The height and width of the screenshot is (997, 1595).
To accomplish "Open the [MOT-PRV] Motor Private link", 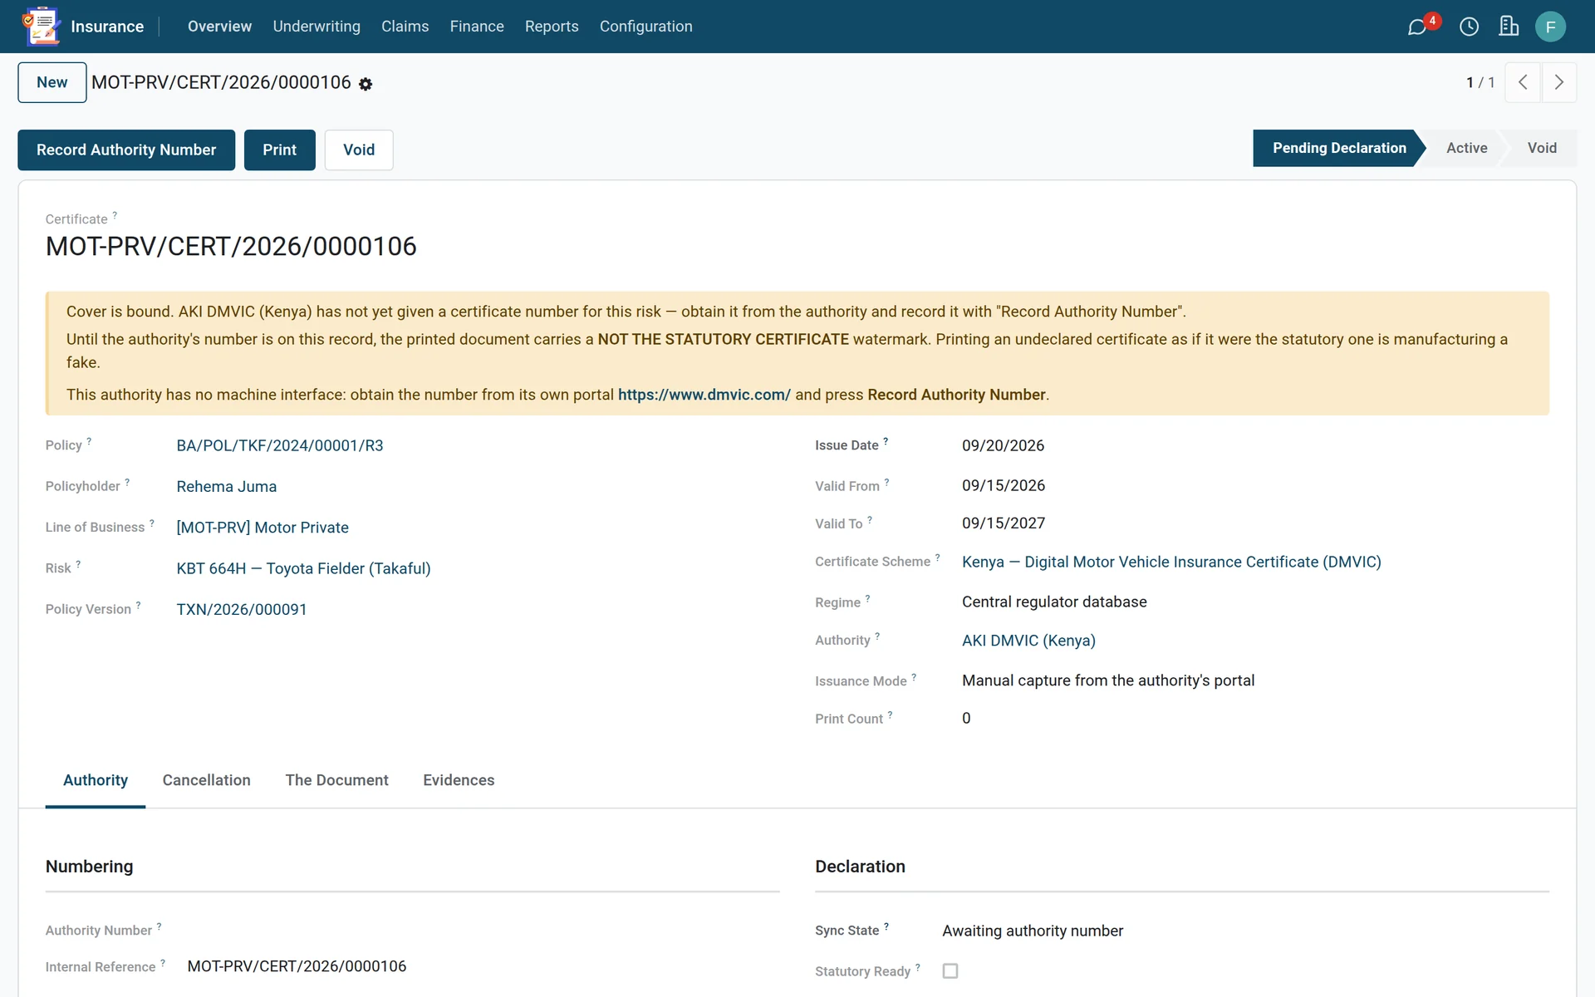I will tap(263, 528).
